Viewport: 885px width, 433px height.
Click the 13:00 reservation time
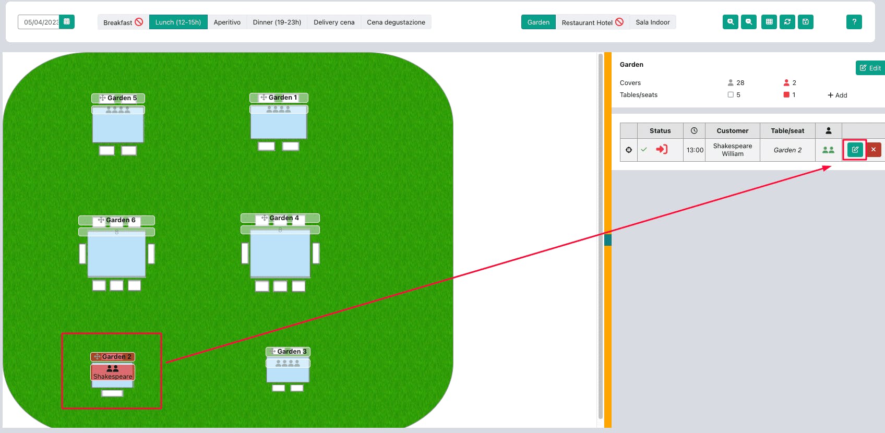click(695, 150)
